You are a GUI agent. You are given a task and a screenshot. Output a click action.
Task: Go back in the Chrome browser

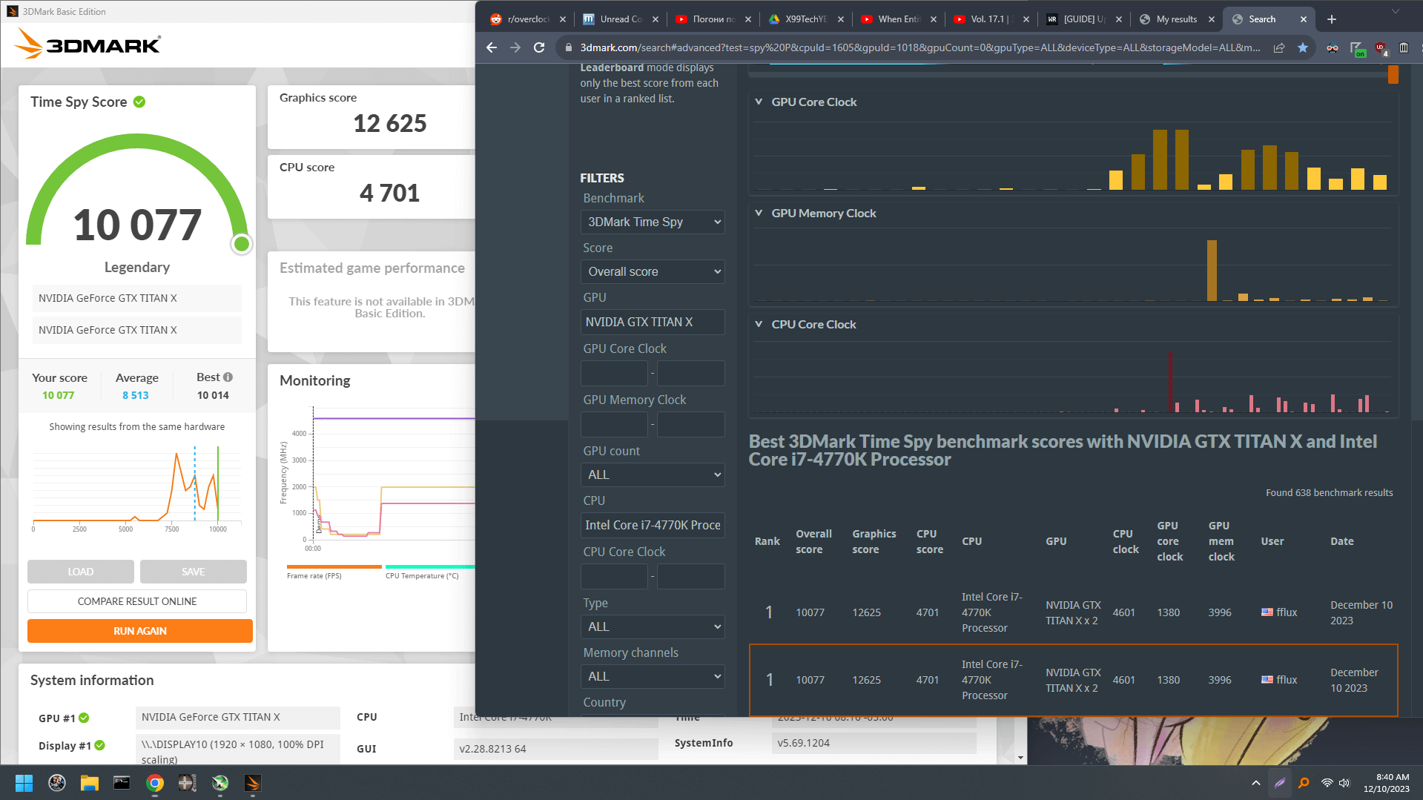pos(492,47)
